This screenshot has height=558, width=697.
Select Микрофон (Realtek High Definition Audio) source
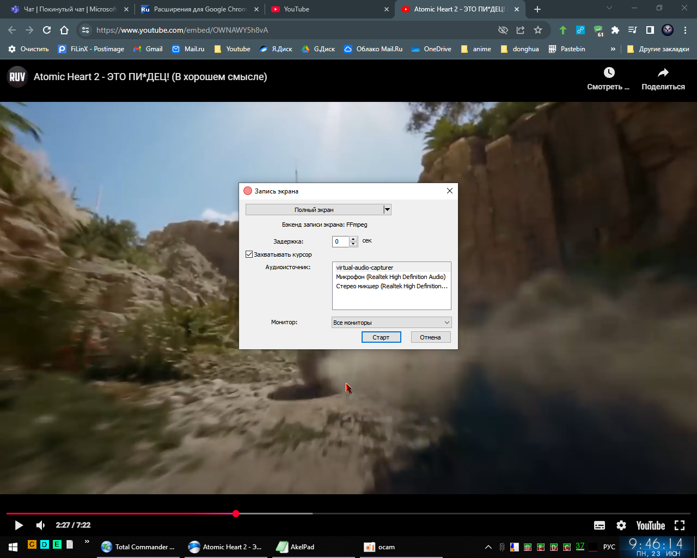pos(392,277)
